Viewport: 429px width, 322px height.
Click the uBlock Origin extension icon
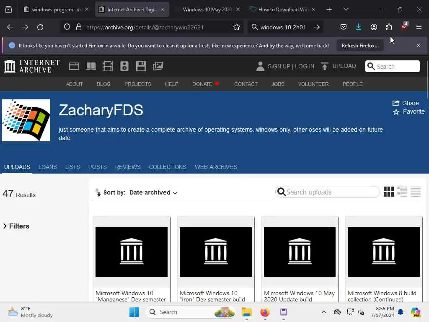click(x=404, y=26)
